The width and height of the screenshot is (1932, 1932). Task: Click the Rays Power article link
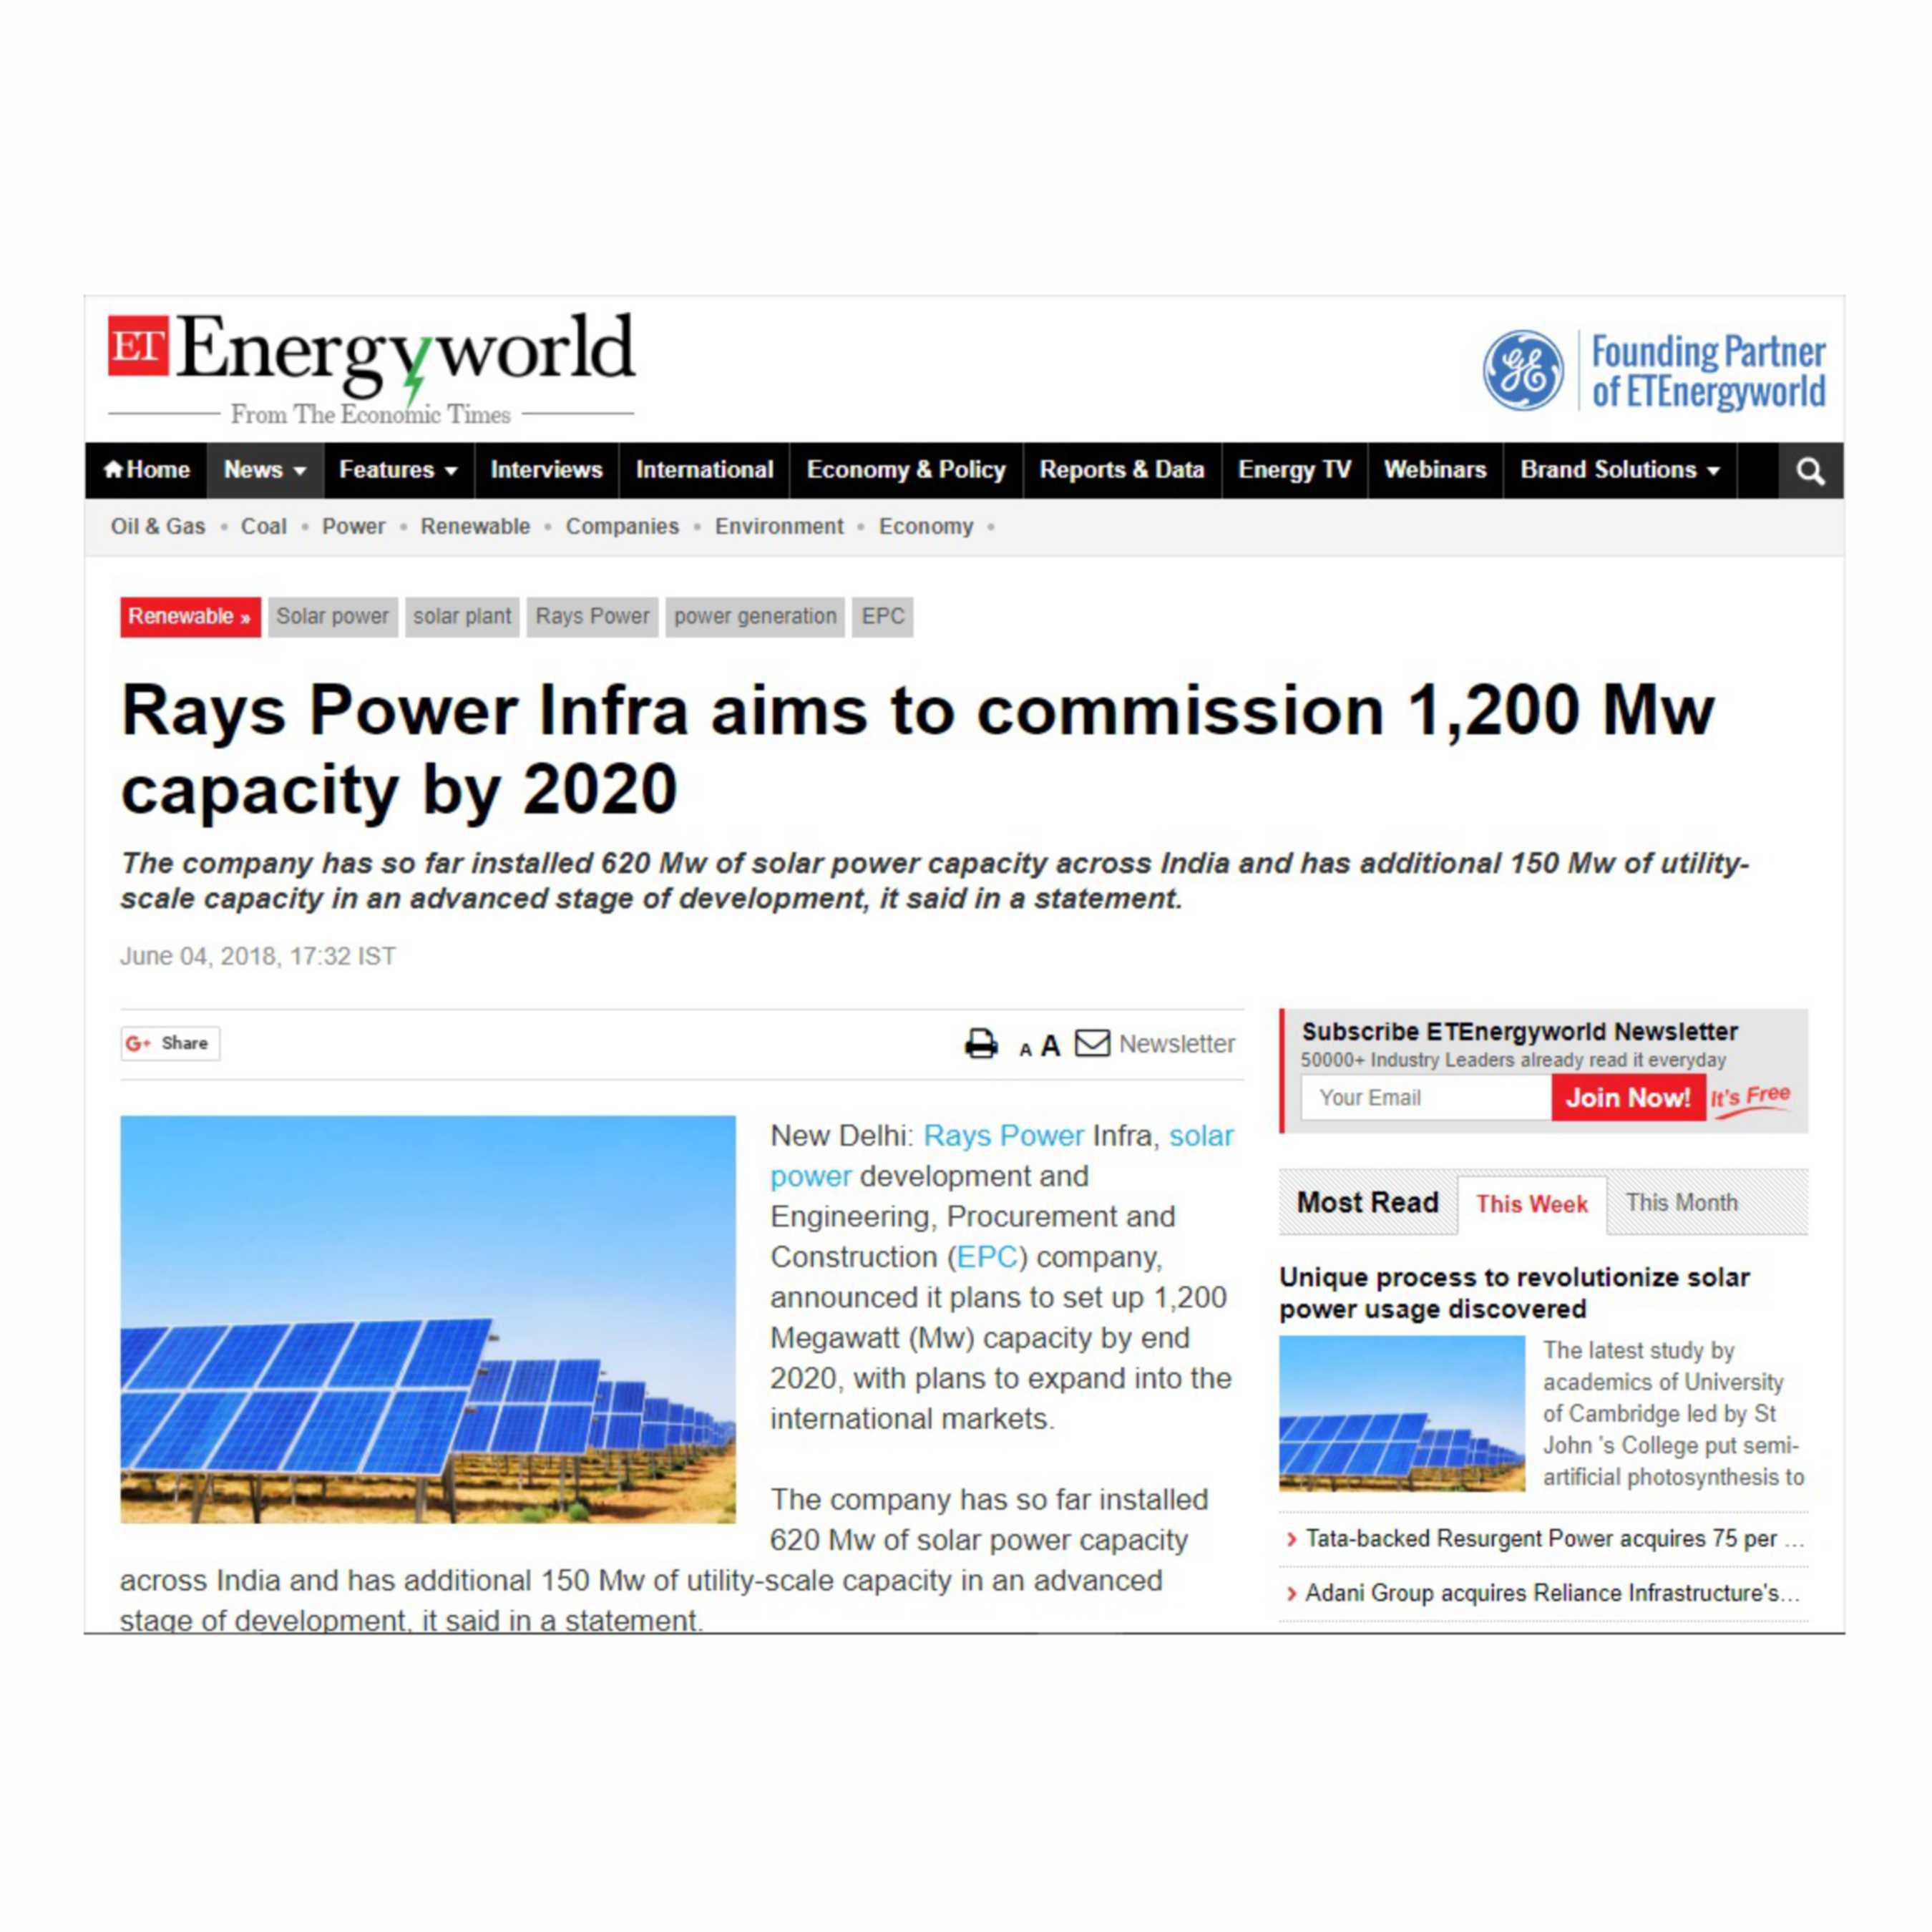tap(1003, 1136)
